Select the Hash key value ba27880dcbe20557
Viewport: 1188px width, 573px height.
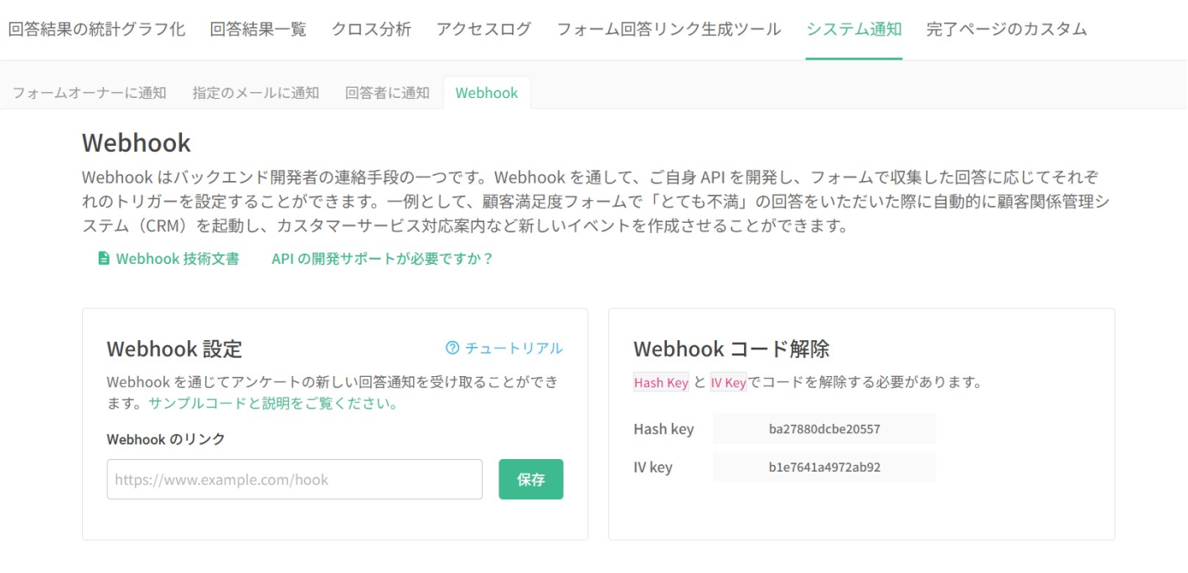(824, 429)
